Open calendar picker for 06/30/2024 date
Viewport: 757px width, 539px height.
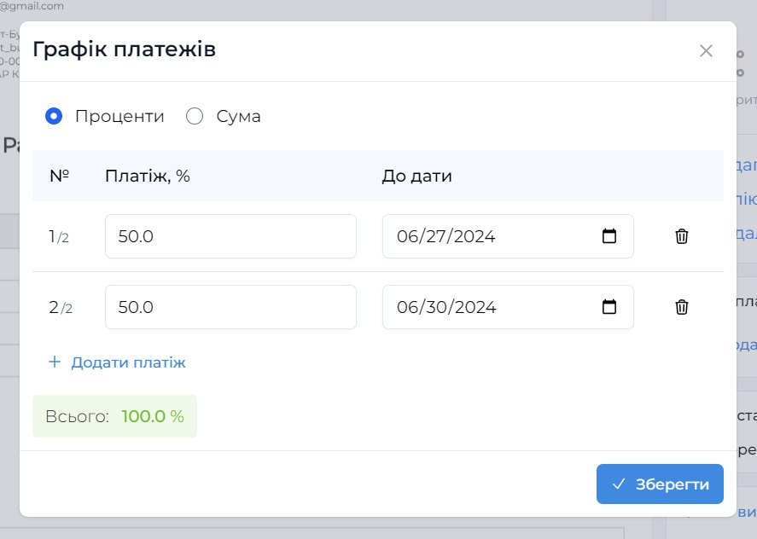609,307
